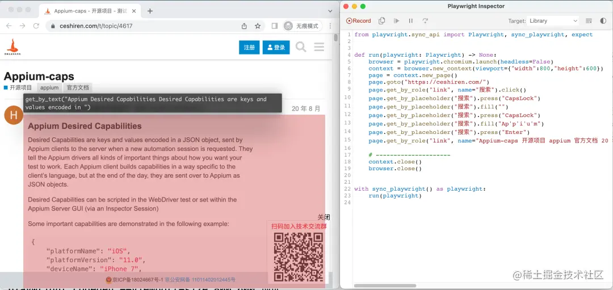This screenshot has height=290, width=613.
Task: Click 扫码加入技术交流群 text
Action: coord(299,226)
